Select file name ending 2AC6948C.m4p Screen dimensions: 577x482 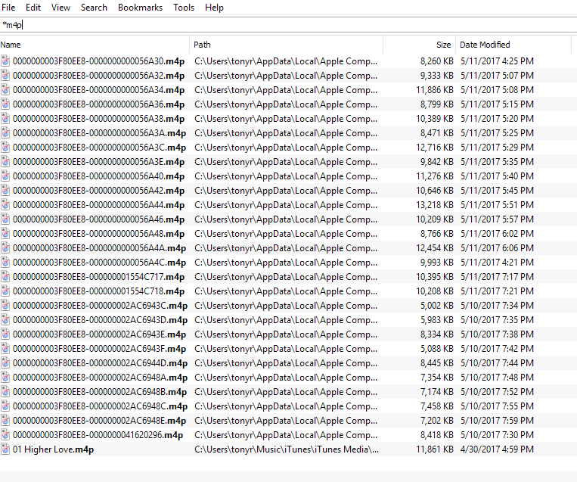(100, 406)
